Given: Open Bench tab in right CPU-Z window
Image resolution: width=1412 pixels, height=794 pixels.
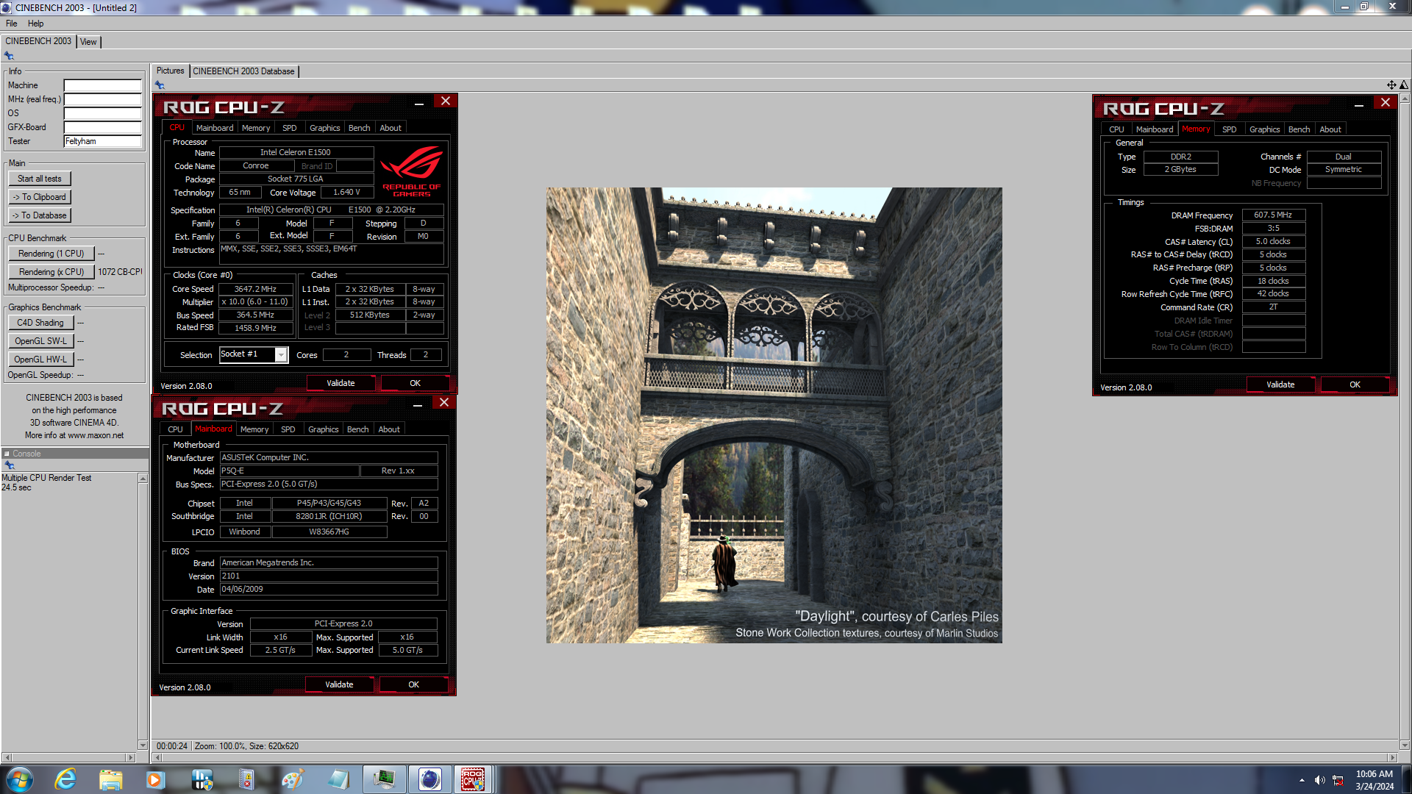Looking at the screenshot, I should point(1299,129).
